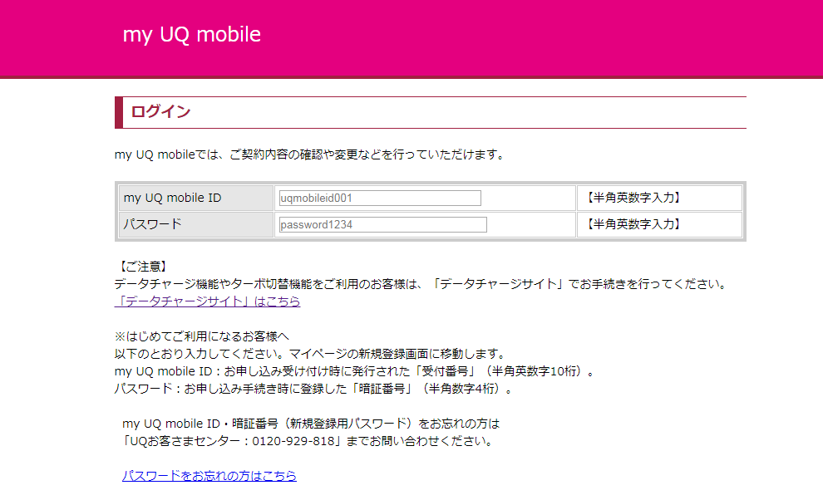
Task: Click 【半角英数字入力】 hint beside the ID field
Action: pyautogui.click(x=633, y=198)
